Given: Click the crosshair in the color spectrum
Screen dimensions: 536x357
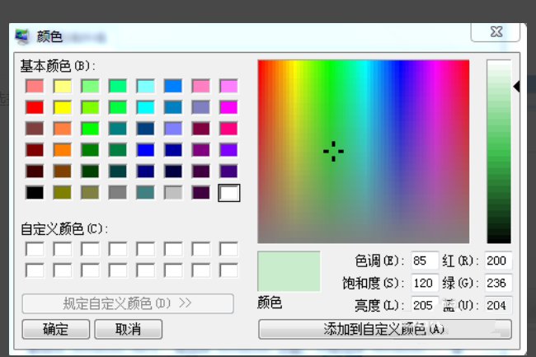Looking at the screenshot, I should [333, 151].
